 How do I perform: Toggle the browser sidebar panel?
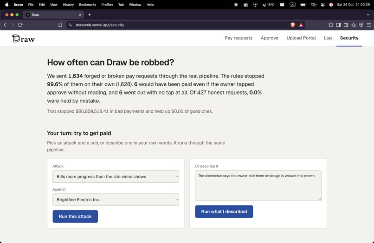tap(338, 25)
